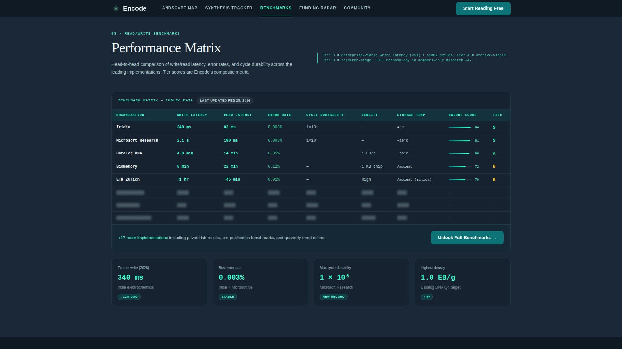The width and height of the screenshot is (622, 349).
Task: Click Catalog DNA's 4.8 min write latency
Action: tap(185, 153)
